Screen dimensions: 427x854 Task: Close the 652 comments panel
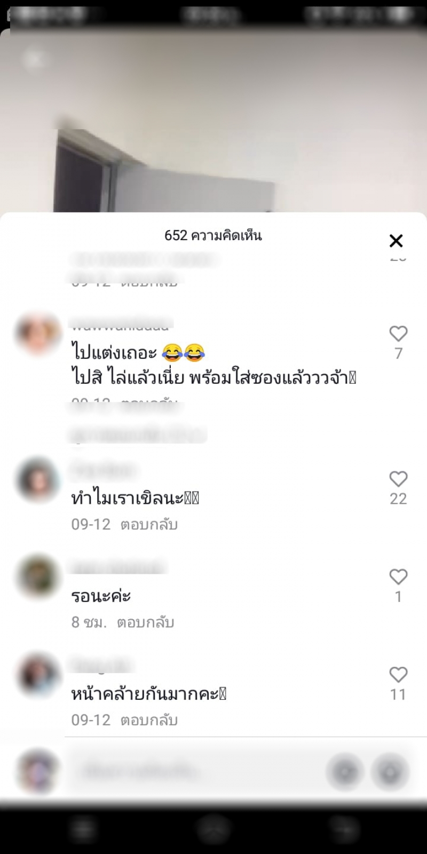(396, 241)
